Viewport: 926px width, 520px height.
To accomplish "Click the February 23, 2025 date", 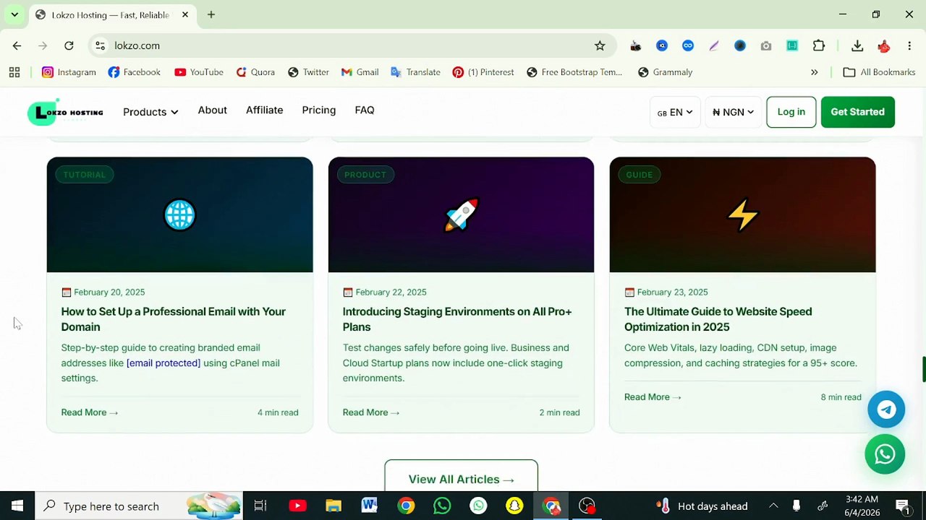I will (x=672, y=292).
